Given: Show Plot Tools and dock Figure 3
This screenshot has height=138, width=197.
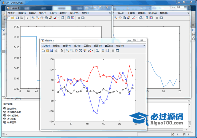Looking at the screenshot, I should coord(117,51).
